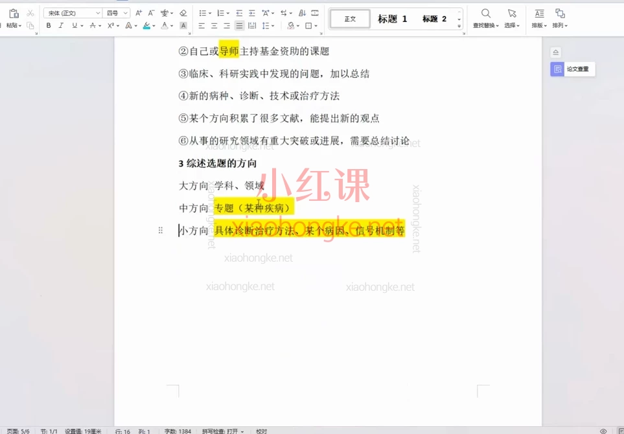
Task: Click the Select arrow cursor icon
Action: [x=512, y=13]
